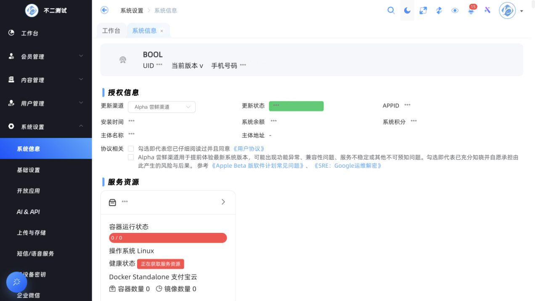Click the blue diamond icon in the top bar
This screenshot has height=301, width=535.
click(x=439, y=11)
